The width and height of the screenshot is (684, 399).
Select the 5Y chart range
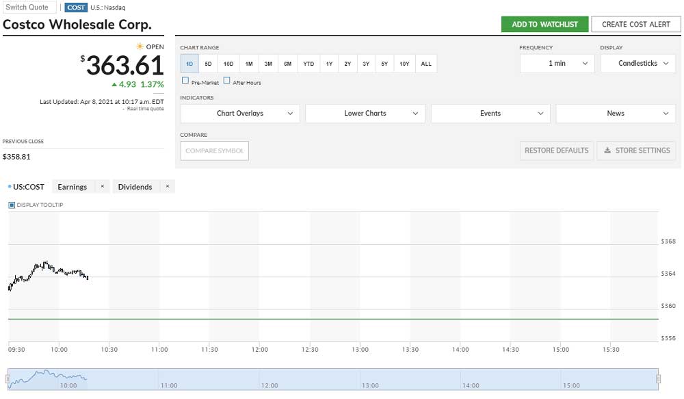point(384,64)
